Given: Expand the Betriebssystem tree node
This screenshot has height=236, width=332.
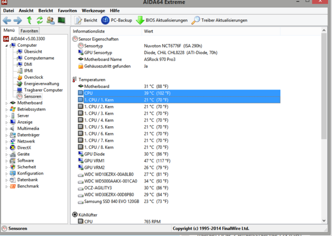Looking at the screenshot, I should [x=6, y=109].
